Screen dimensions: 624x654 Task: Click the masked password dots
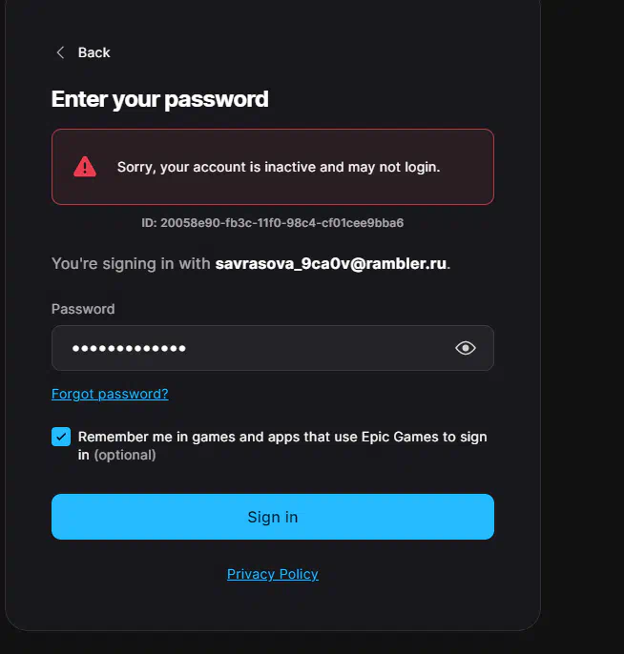pyautogui.click(x=129, y=348)
